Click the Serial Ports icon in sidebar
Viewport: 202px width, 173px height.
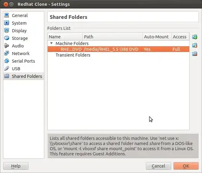coord(7,61)
